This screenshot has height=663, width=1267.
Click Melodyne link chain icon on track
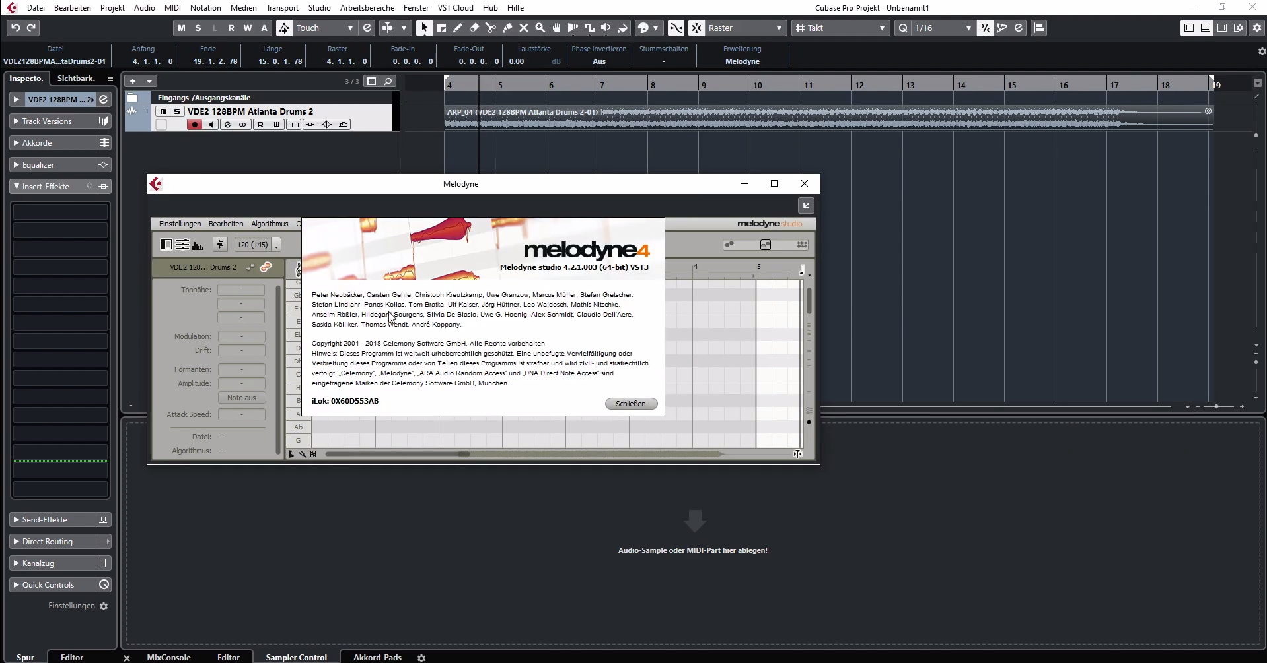point(266,267)
